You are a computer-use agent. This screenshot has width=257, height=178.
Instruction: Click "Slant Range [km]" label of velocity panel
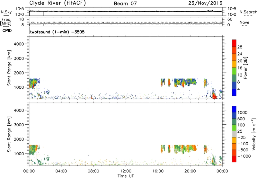pos(9,134)
